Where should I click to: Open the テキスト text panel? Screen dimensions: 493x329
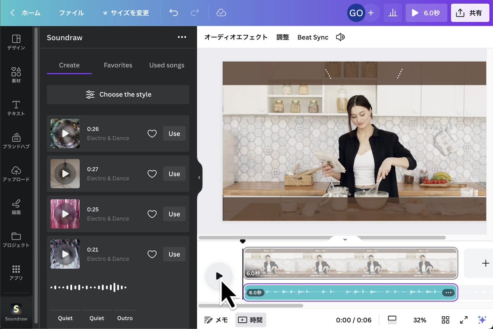[16, 108]
